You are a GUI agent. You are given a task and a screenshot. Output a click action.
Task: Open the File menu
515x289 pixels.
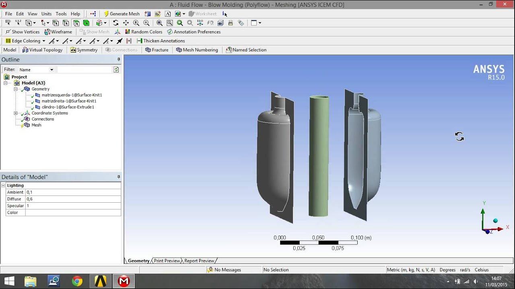pos(8,14)
